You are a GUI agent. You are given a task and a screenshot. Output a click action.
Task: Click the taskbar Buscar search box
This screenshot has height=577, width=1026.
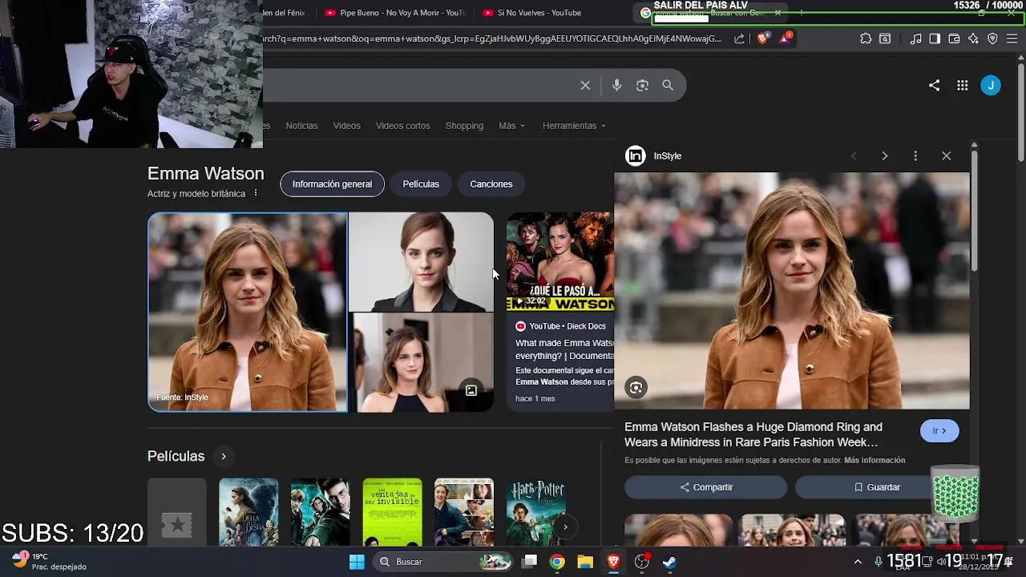coord(444,562)
